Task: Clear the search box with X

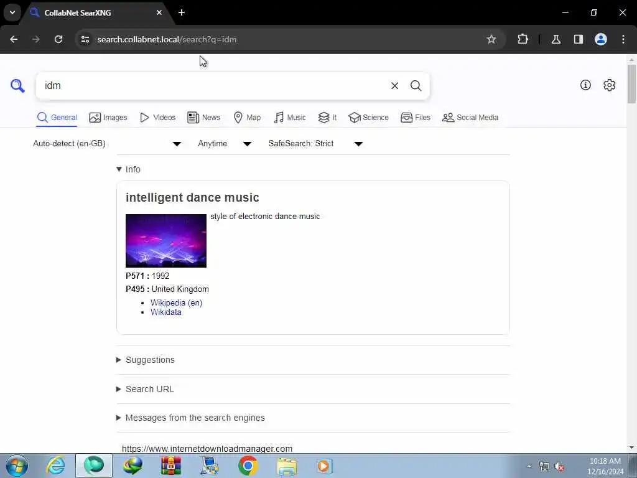Action: pyautogui.click(x=394, y=86)
